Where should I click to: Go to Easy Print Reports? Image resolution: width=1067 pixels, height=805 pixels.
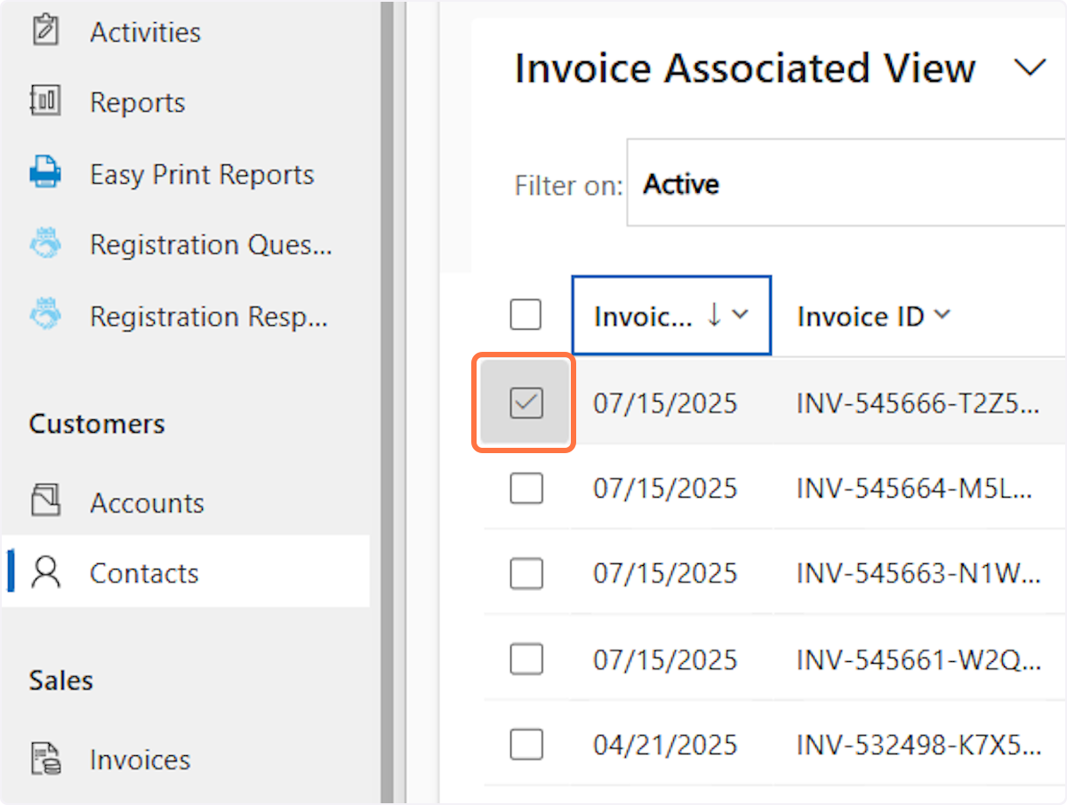point(202,174)
